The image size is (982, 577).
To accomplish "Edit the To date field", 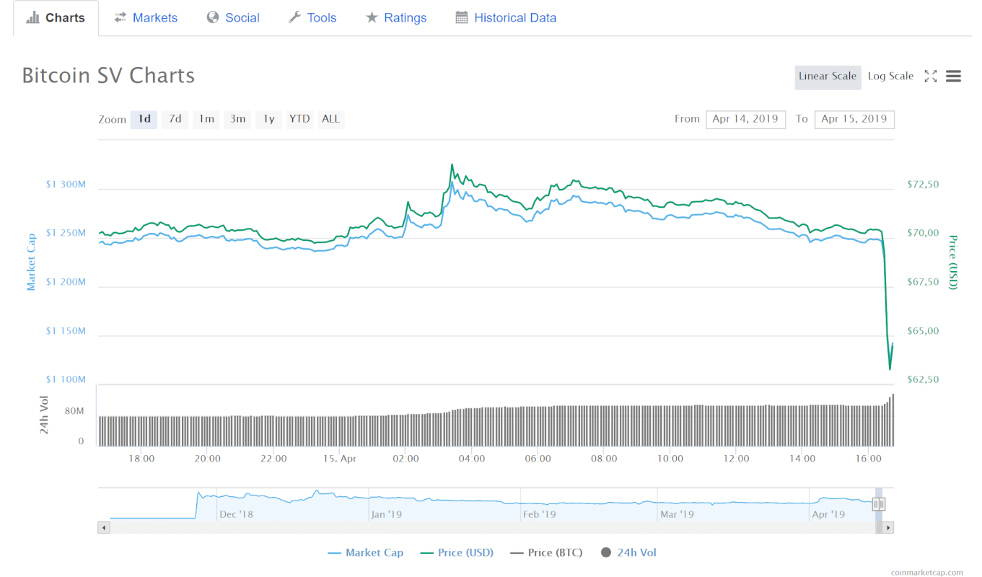I will (854, 119).
